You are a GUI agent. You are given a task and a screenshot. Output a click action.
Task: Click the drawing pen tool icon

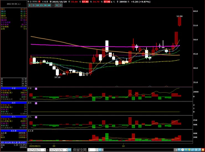click(x=199, y=150)
